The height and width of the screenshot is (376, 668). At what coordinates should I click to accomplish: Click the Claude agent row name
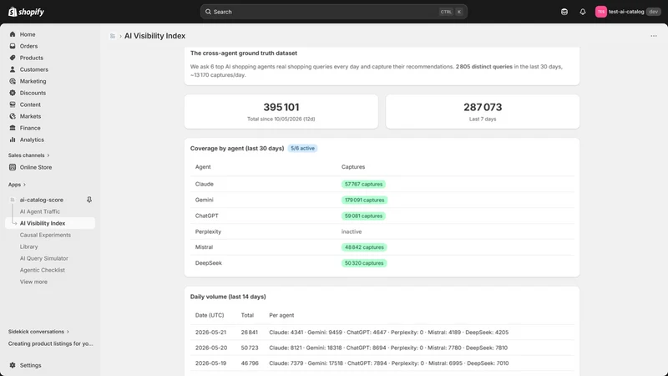click(x=205, y=184)
